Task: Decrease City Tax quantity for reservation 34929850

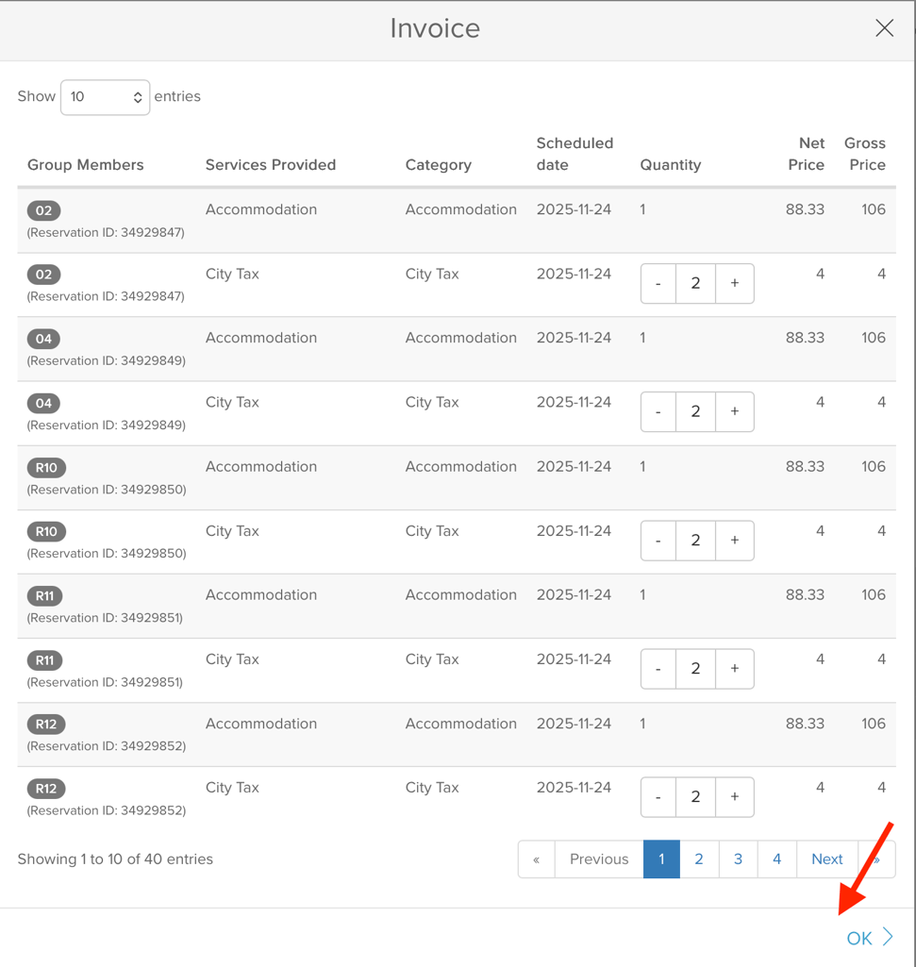Action: point(658,541)
